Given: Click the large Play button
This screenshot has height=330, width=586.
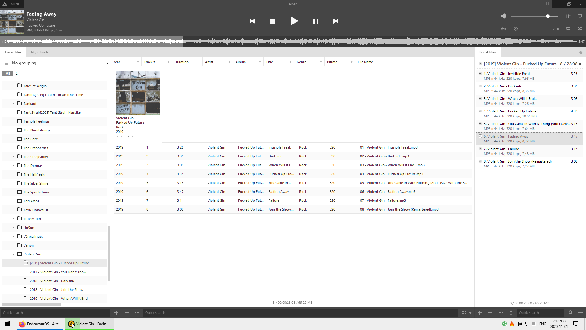Looking at the screenshot, I should 294,21.
